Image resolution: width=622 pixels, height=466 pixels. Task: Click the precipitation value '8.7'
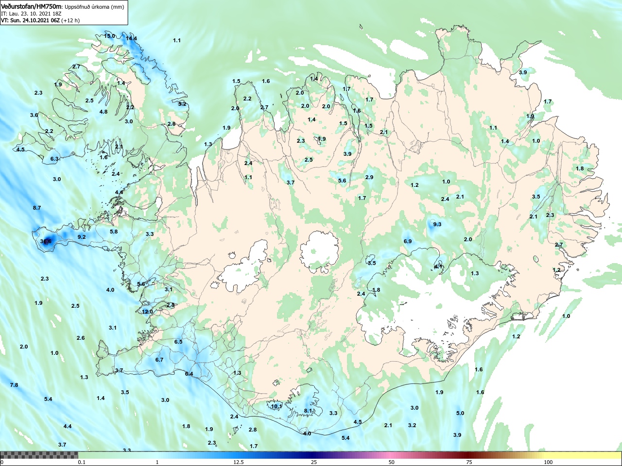click(x=37, y=208)
